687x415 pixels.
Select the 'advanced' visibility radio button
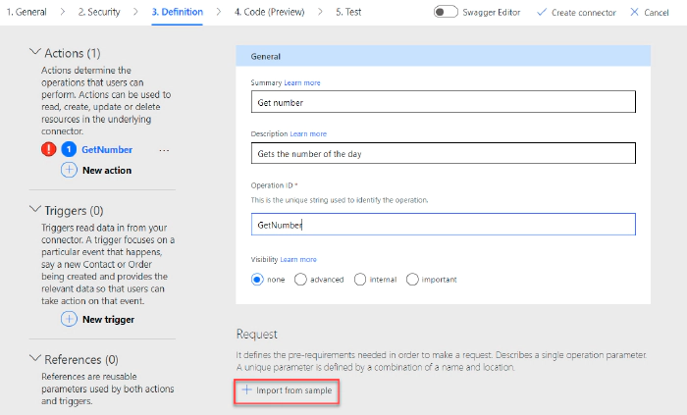[x=300, y=280]
